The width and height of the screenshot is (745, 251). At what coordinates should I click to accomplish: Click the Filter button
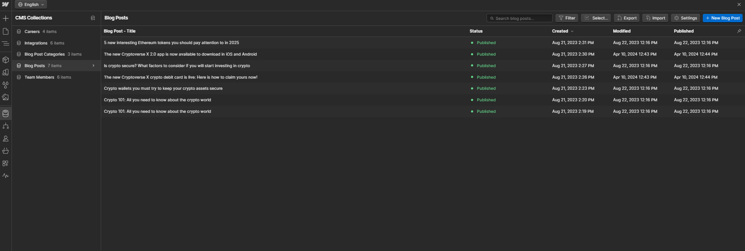pos(567,18)
